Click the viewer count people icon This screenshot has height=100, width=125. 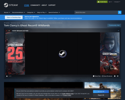[7, 76]
